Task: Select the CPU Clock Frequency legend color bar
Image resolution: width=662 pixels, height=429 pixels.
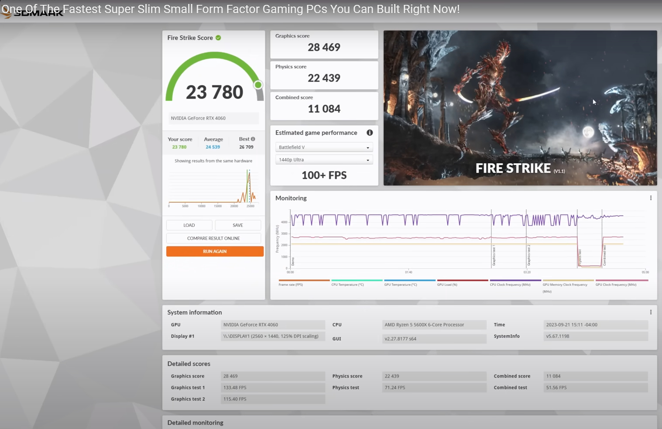Action: pyautogui.click(x=515, y=280)
